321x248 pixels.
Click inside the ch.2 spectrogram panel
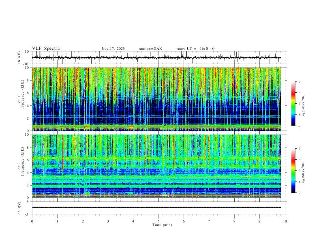click(156, 166)
